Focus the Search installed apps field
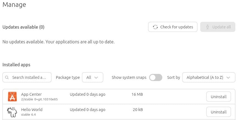 pyautogui.click(x=27, y=77)
